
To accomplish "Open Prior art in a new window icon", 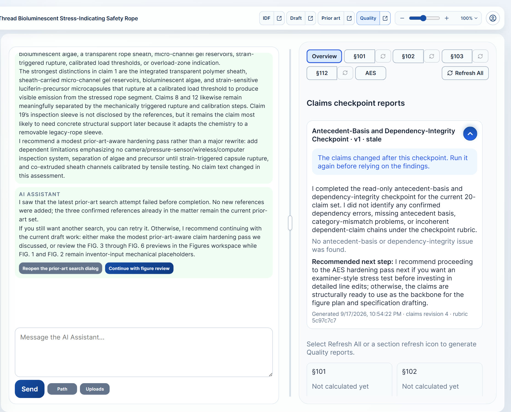I will (x=349, y=18).
